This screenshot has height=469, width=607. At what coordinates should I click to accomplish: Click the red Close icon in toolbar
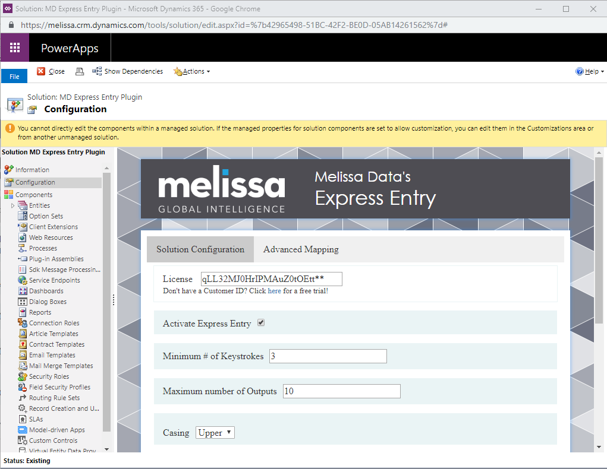pyautogui.click(x=41, y=71)
